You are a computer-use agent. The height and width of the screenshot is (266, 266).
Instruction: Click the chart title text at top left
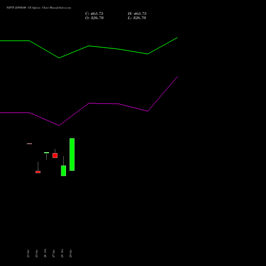[x=39, y=7]
